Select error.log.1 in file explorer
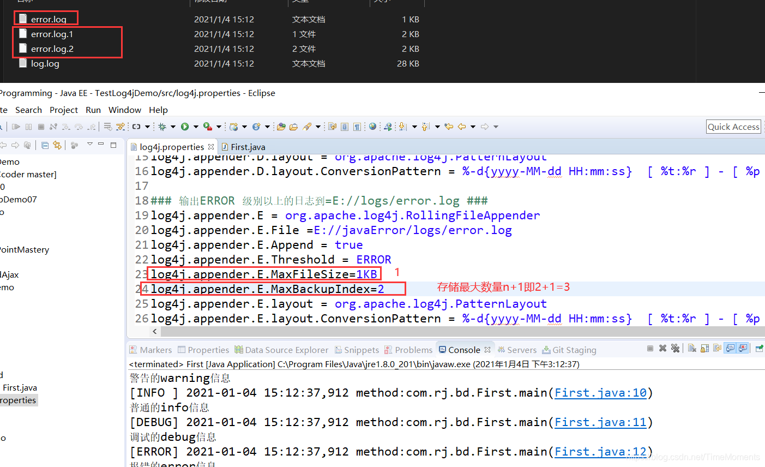Screen dimensions: 765x467 52,34
